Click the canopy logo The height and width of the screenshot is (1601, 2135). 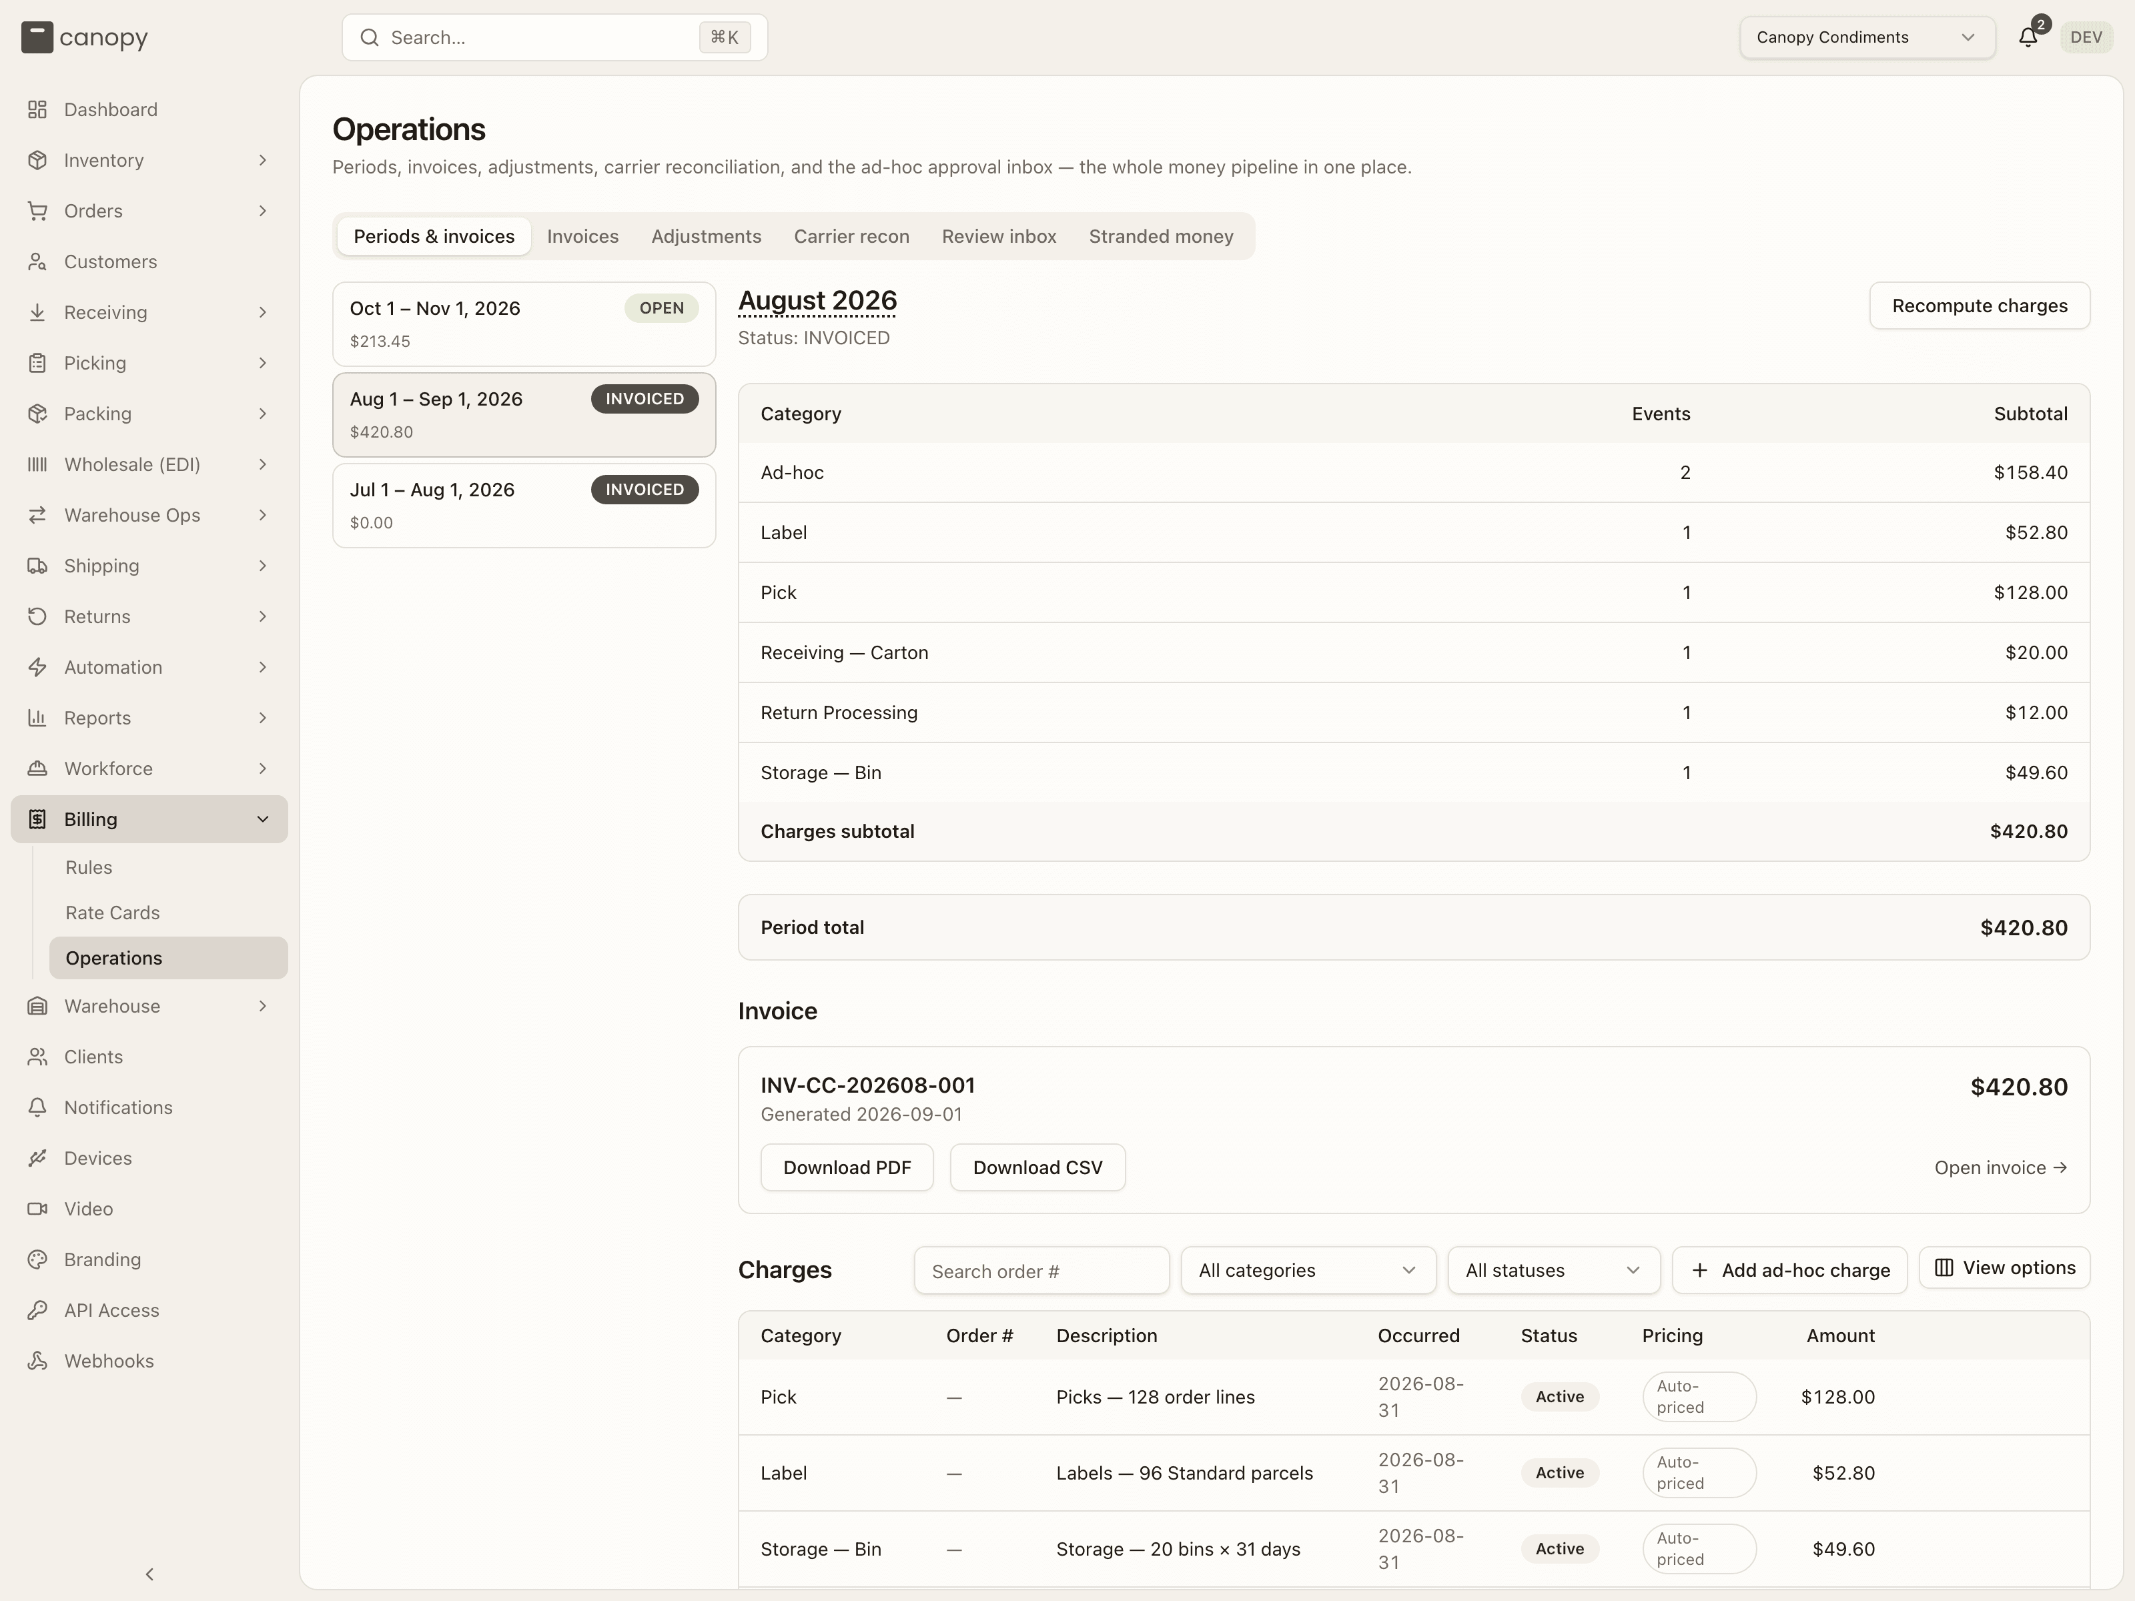click(85, 37)
